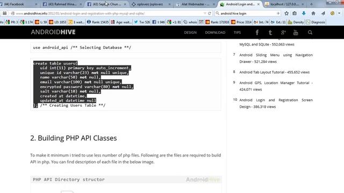Click the Density toolbar item
Viewport: 344px width, 193px height.
pos(296,22)
